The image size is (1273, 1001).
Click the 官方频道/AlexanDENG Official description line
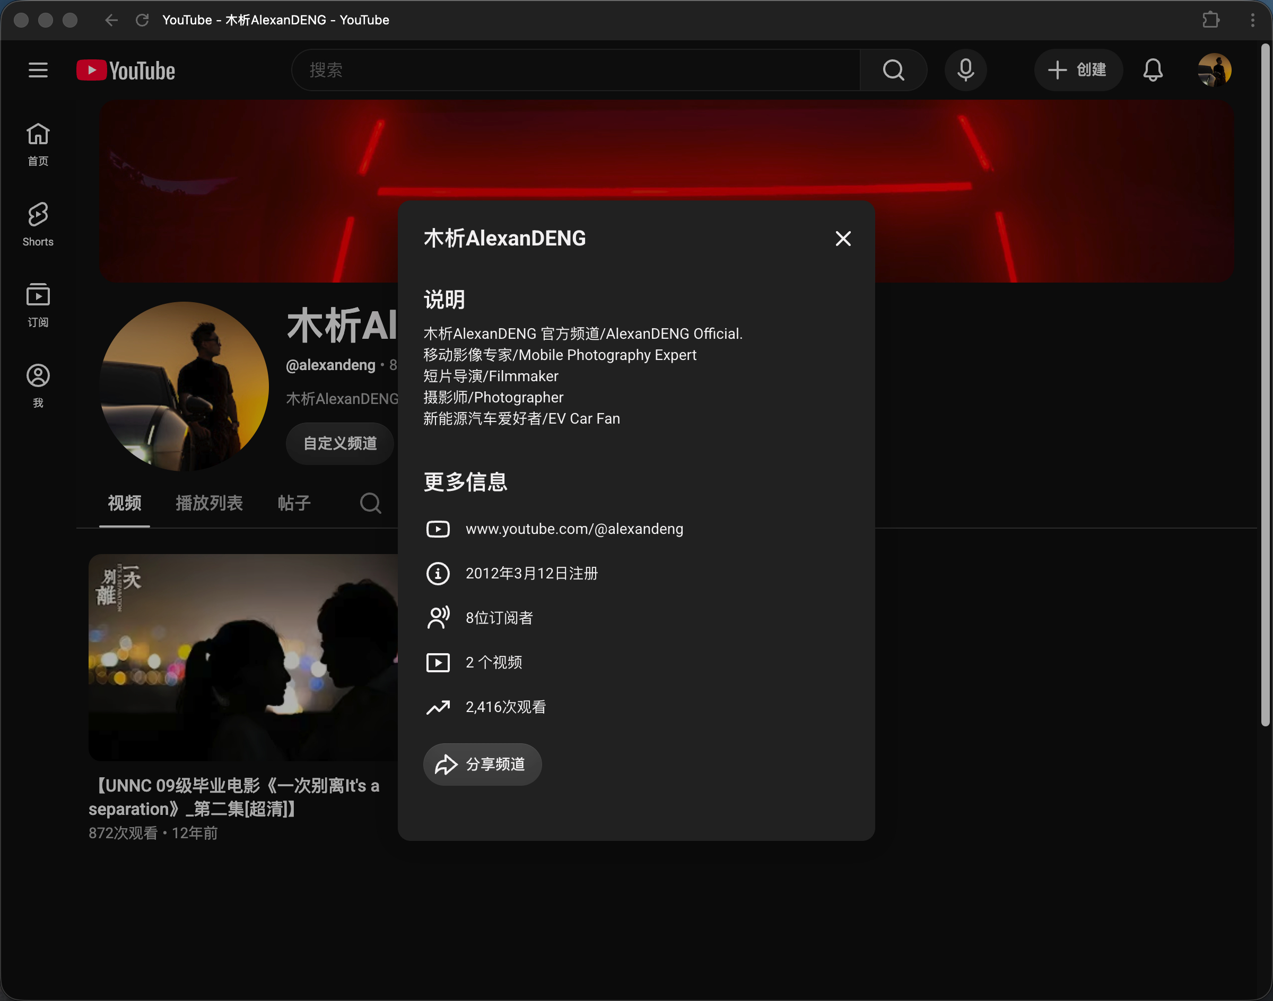pyautogui.click(x=583, y=334)
